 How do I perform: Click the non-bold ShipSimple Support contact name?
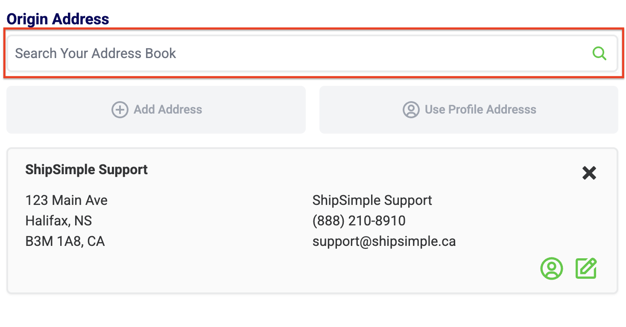point(372,200)
